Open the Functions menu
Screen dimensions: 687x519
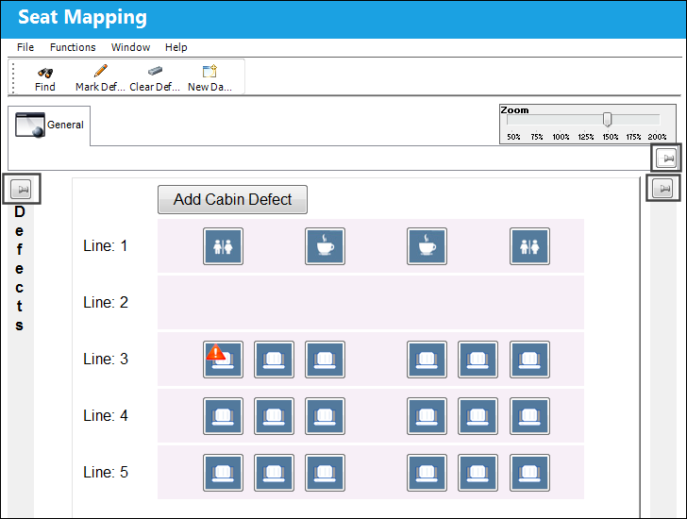click(x=73, y=47)
